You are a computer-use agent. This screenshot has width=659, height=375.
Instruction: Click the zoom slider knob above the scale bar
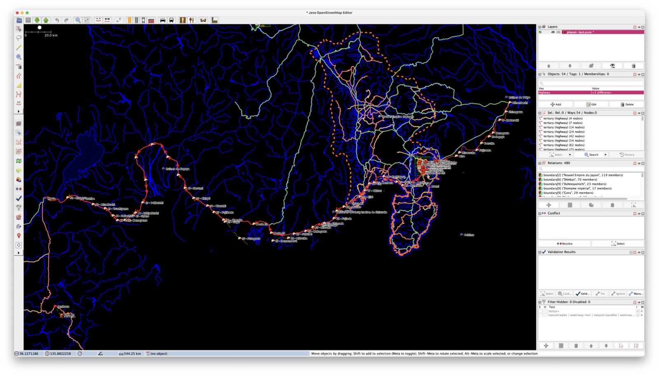point(39,28)
